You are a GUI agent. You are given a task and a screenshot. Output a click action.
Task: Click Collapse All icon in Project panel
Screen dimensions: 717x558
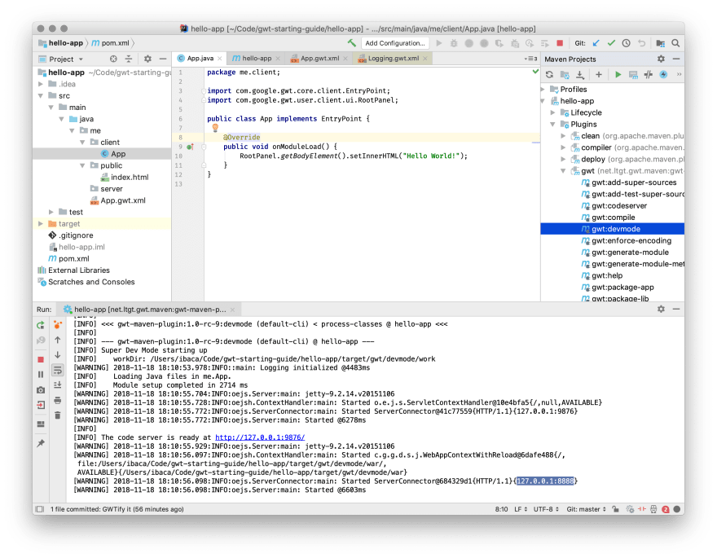pyautogui.click(x=129, y=59)
